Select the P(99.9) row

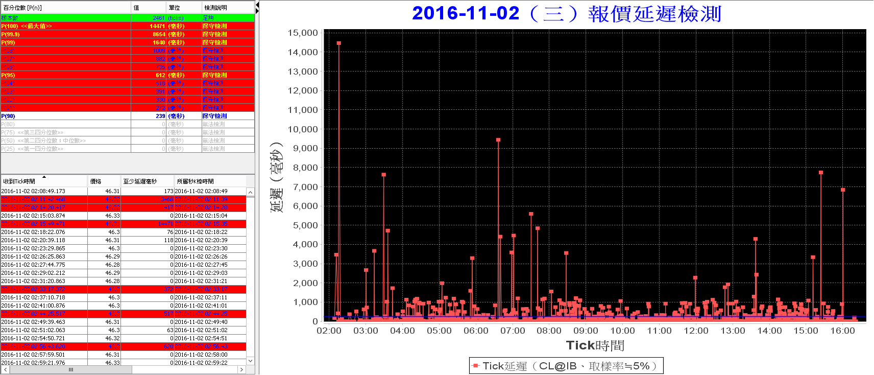(x=128, y=34)
